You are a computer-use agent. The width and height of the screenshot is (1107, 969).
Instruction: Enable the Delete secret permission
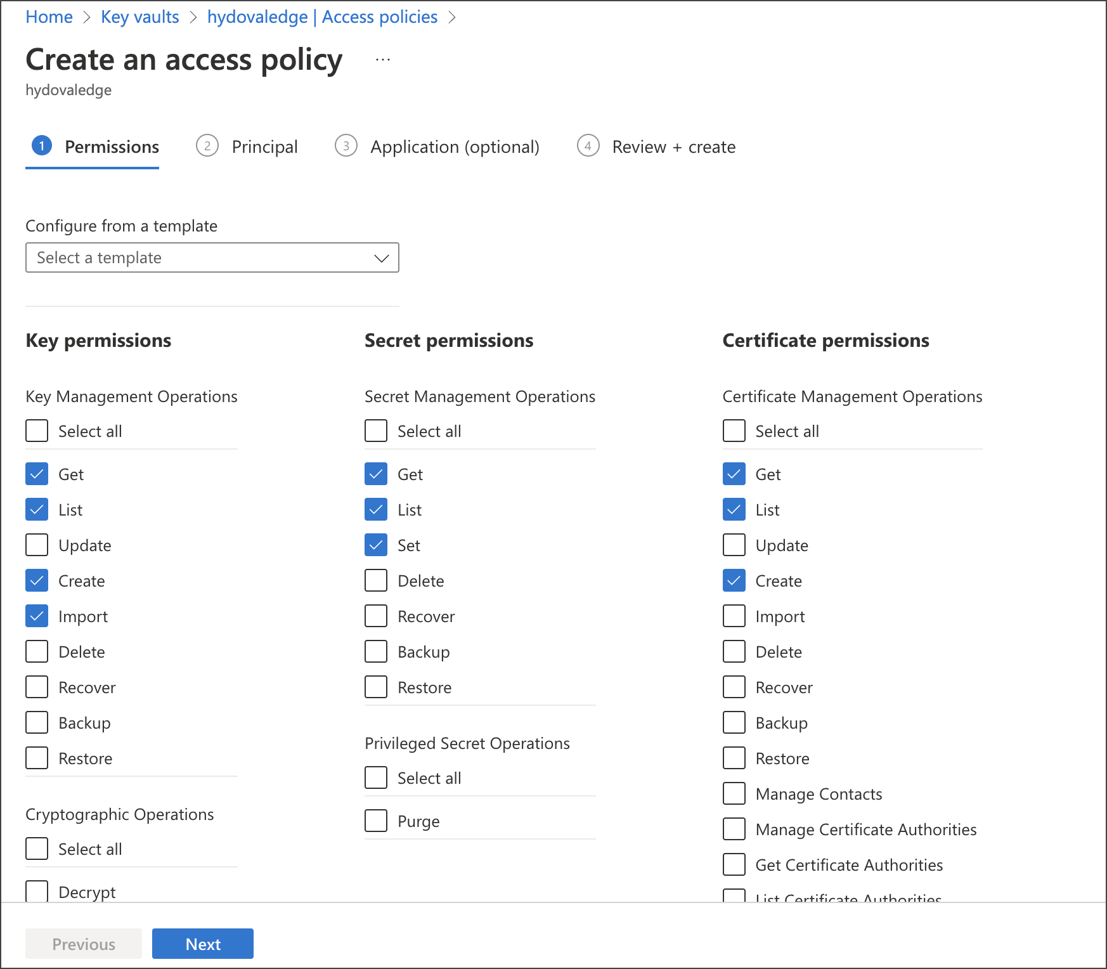click(375, 580)
